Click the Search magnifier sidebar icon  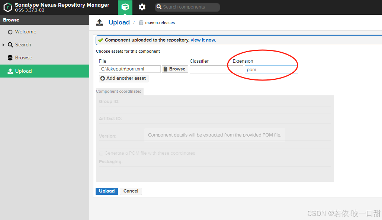pyautogui.click(x=10, y=45)
